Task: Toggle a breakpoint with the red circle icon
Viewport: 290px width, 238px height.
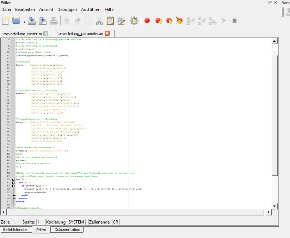Action: click(x=147, y=21)
